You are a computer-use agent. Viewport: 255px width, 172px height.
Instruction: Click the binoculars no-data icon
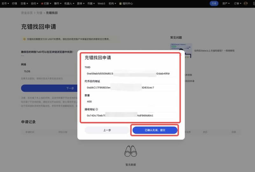pos(131,152)
